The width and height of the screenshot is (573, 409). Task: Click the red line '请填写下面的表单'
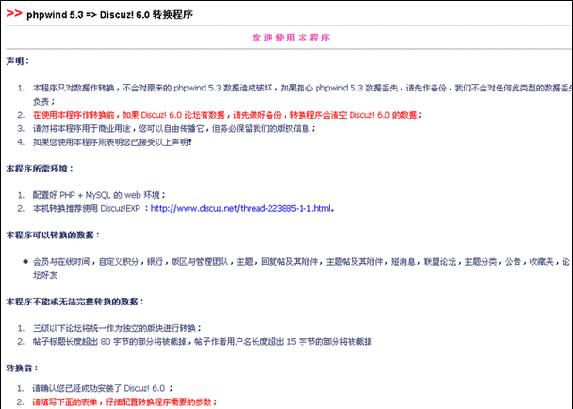click(125, 402)
